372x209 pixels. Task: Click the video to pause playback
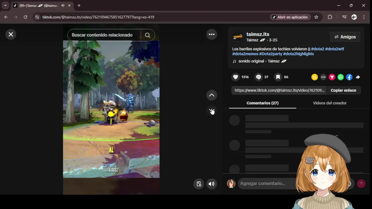click(x=111, y=109)
